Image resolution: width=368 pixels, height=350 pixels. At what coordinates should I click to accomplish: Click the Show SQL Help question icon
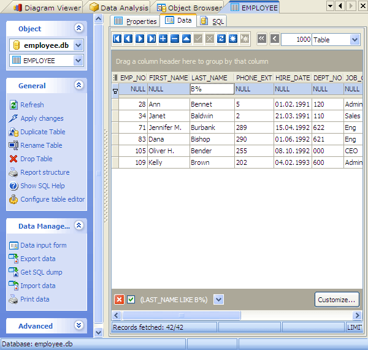[13, 186]
